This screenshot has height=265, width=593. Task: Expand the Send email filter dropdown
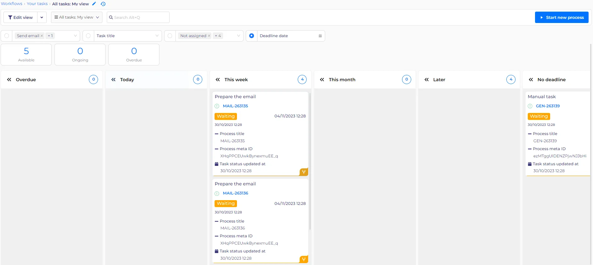point(75,36)
